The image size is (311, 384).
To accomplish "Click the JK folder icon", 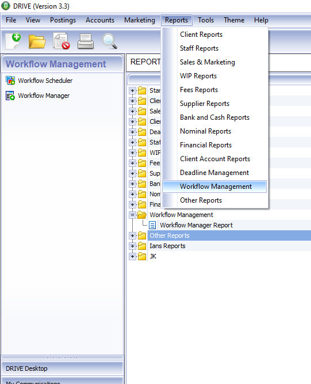I will (x=142, y=256).
